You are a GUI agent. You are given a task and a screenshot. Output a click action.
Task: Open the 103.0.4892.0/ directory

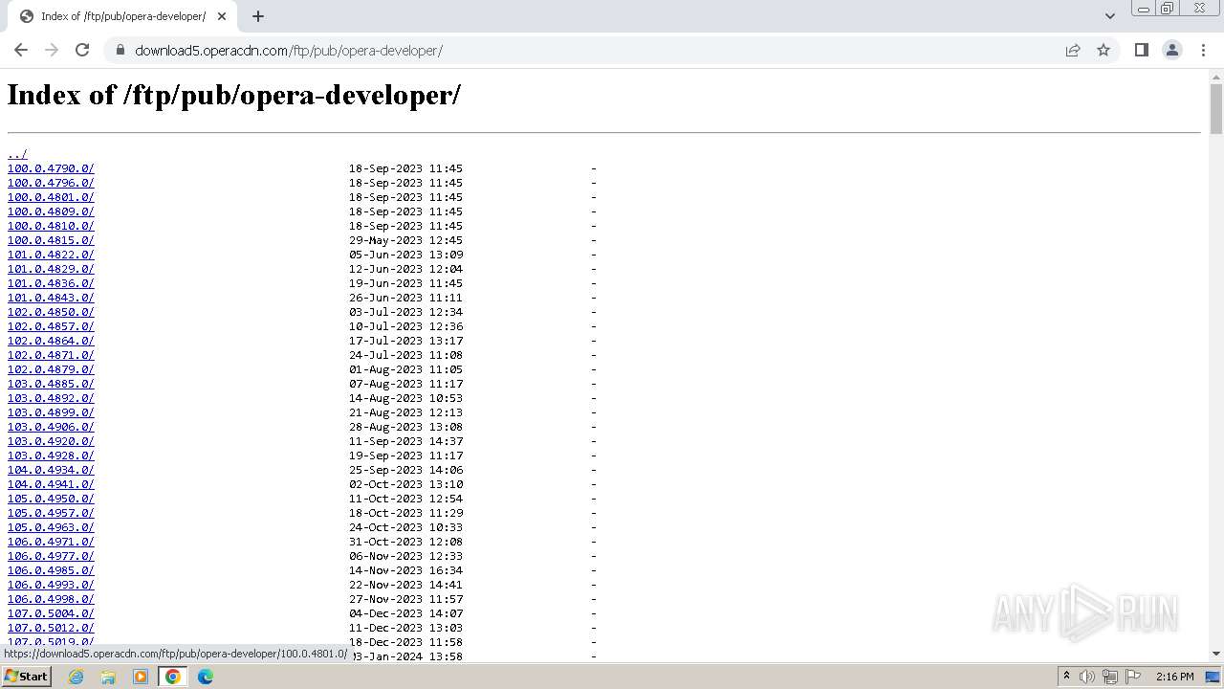(x=51, y=398)
